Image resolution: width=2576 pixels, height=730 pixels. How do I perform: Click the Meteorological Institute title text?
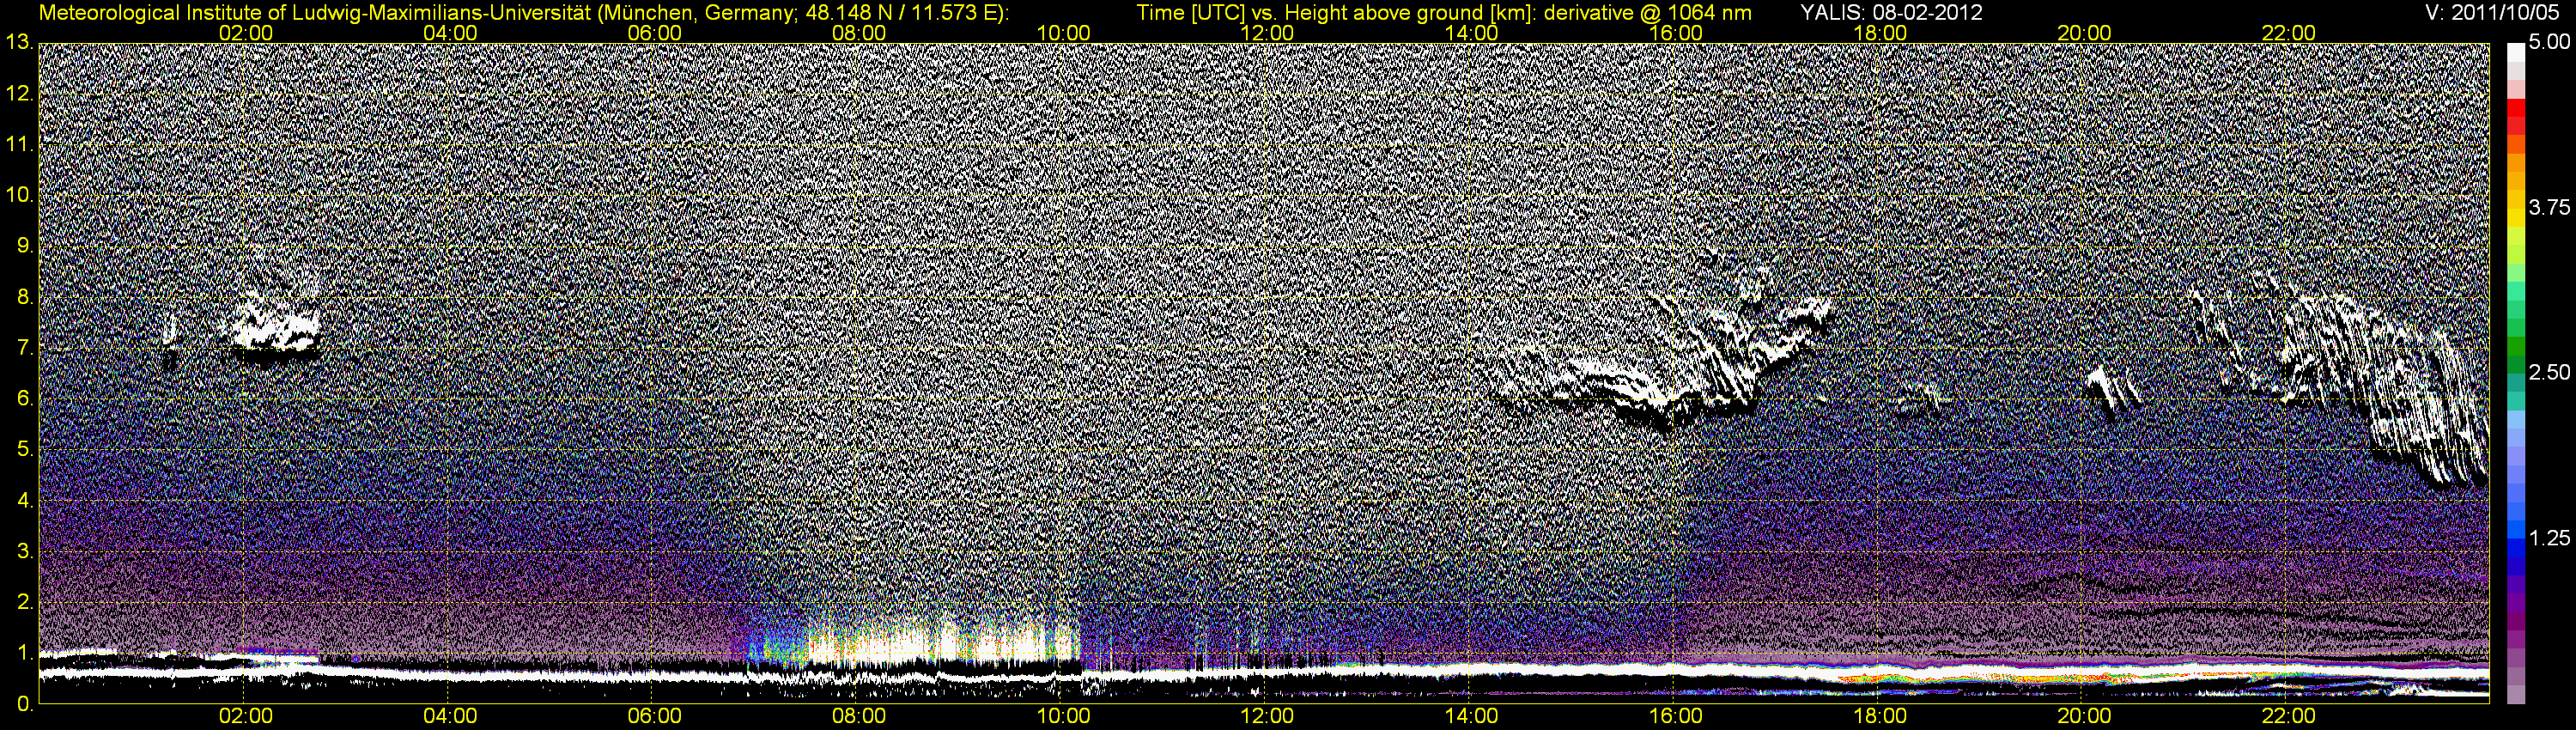pyautogui.click(x=523, y=13)
